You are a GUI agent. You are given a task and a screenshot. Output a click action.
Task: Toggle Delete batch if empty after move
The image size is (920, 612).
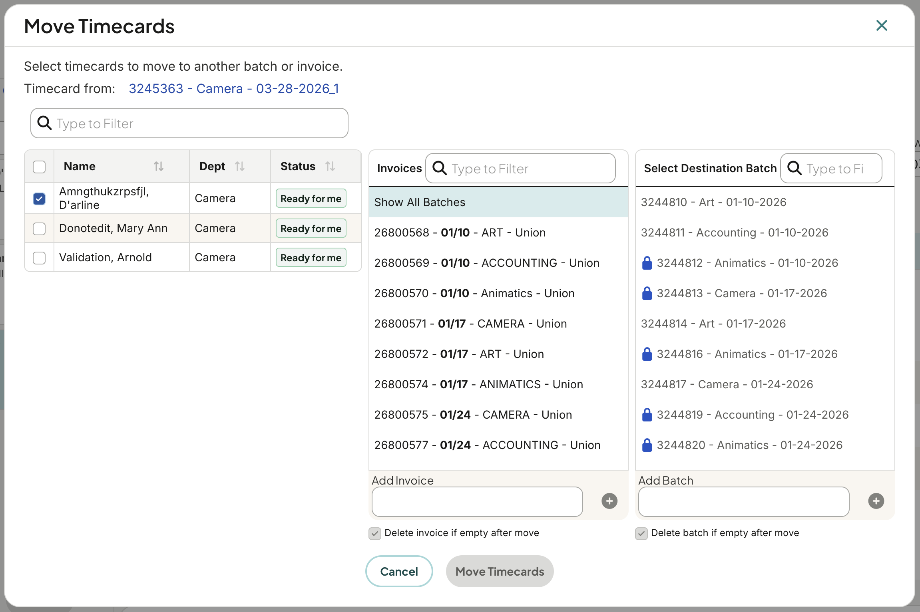click(641, 533)
